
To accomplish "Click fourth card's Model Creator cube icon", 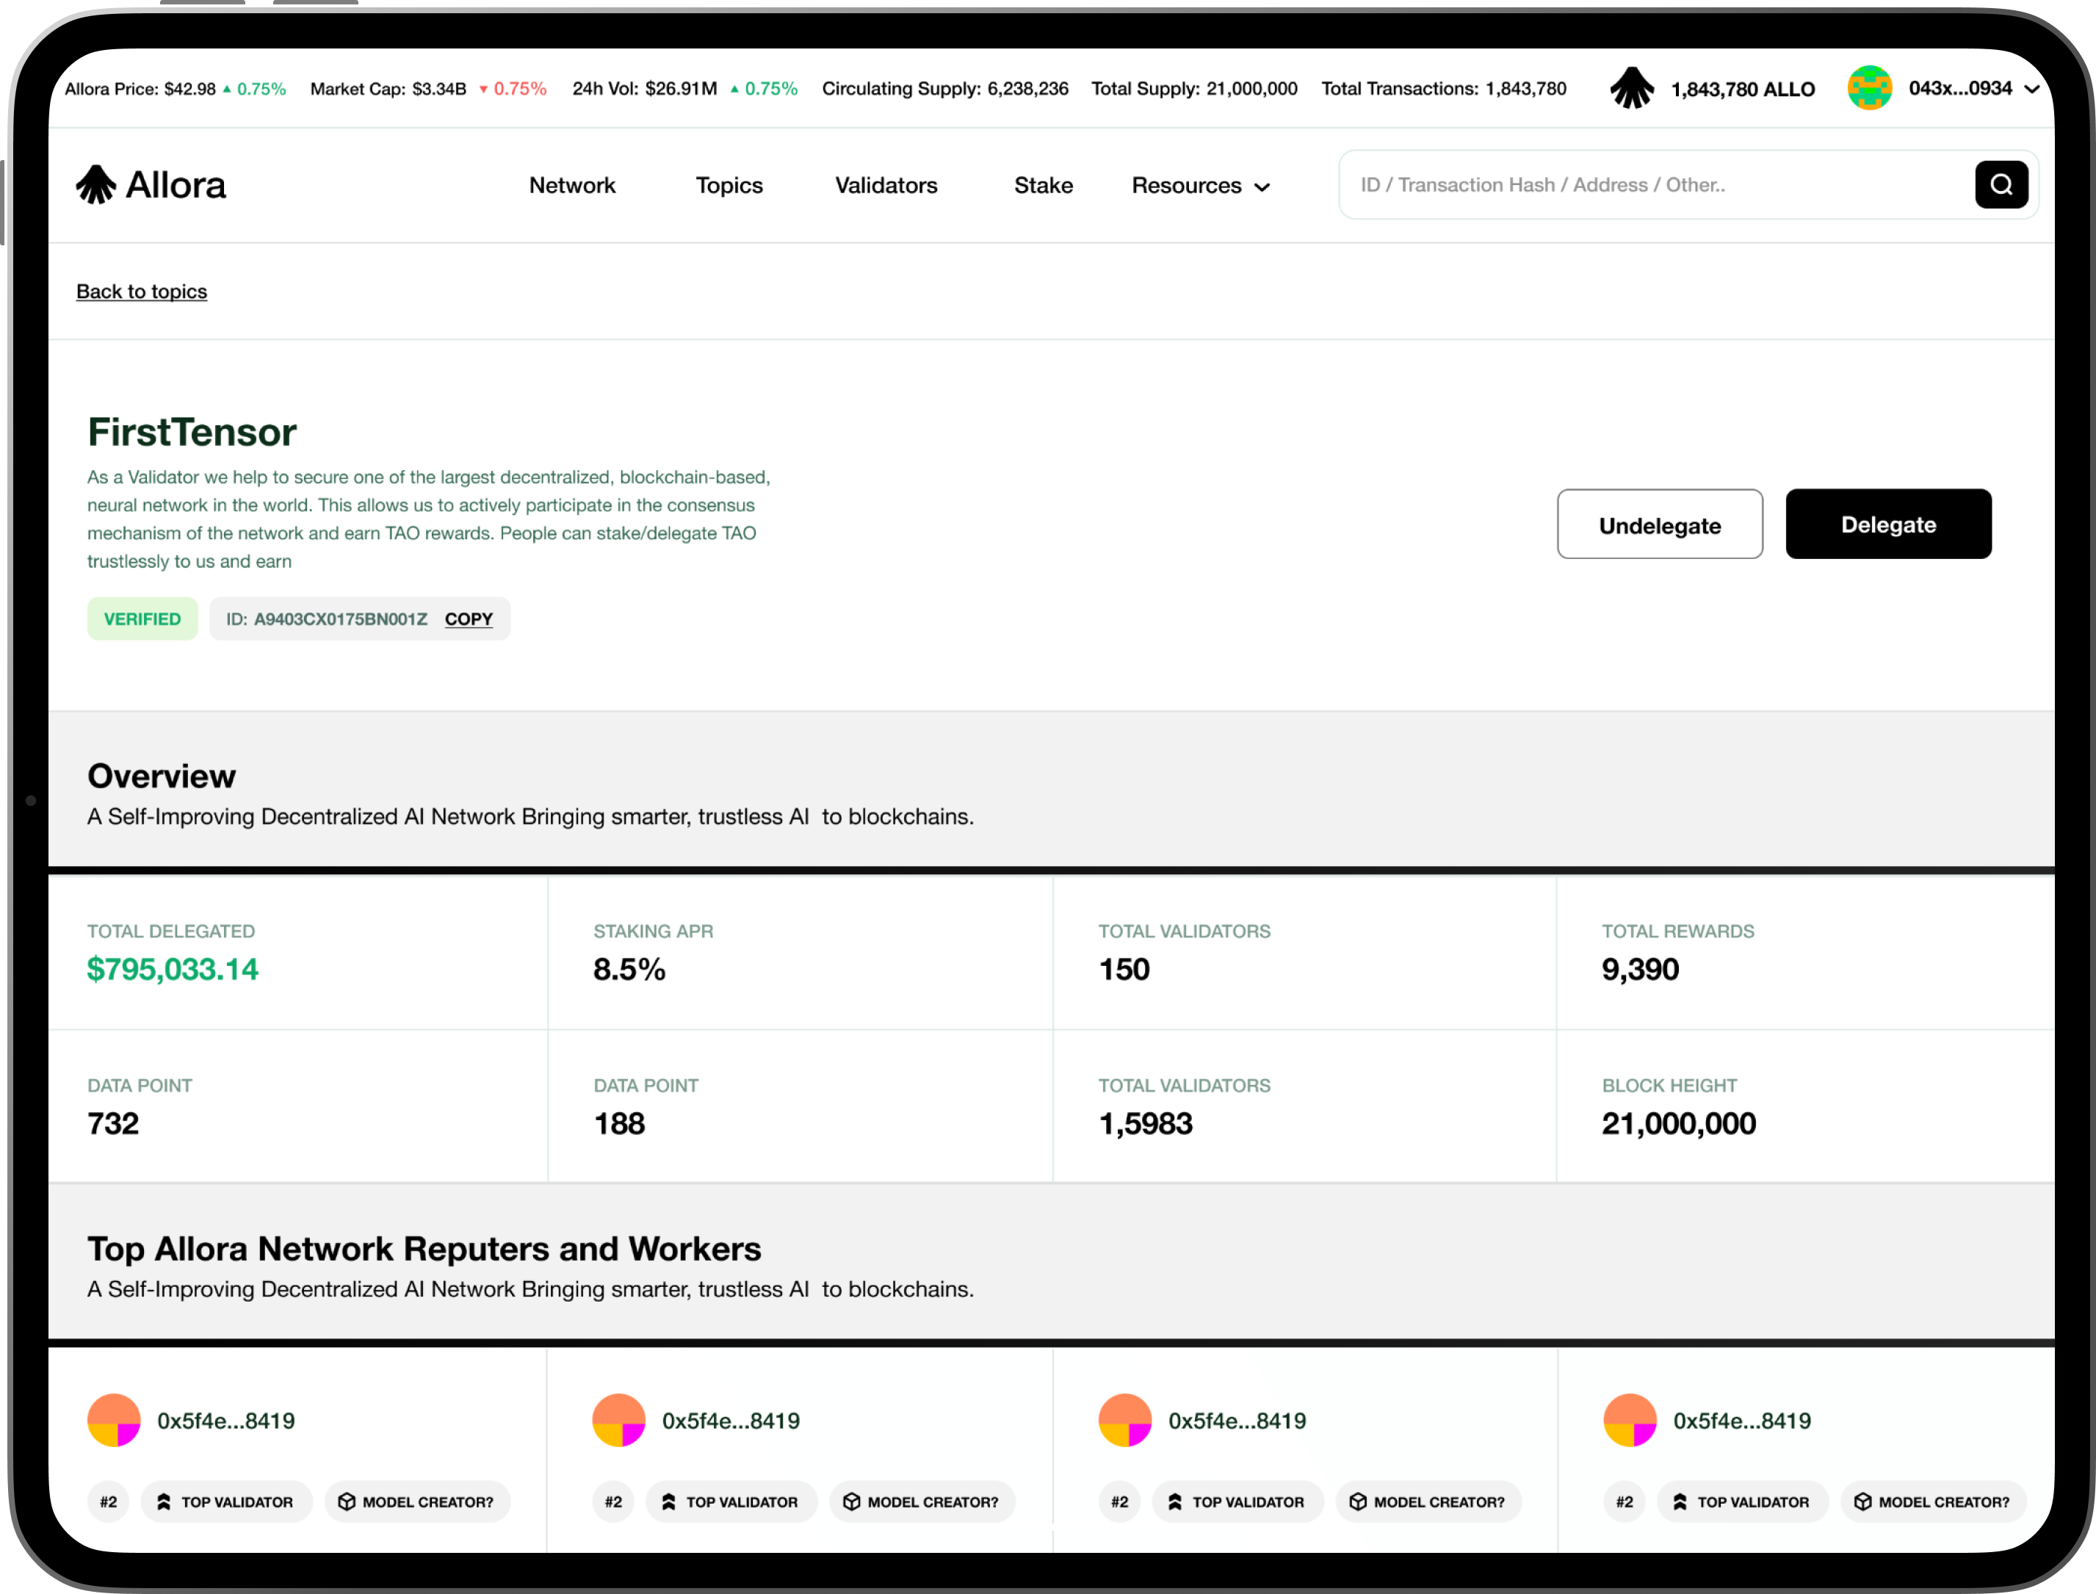I will pos(1862,1501).
